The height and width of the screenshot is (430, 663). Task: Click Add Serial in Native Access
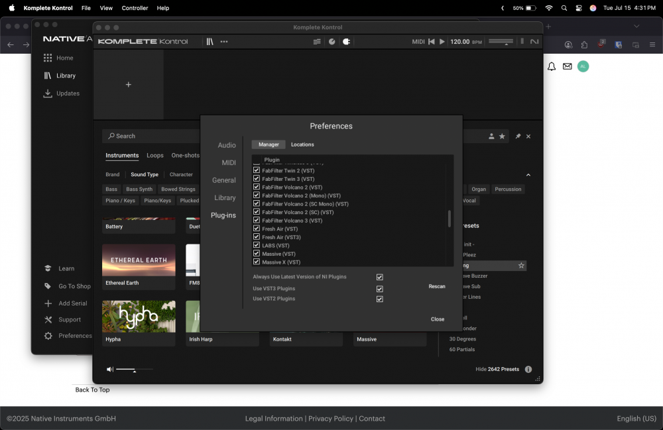pos(66,303)
